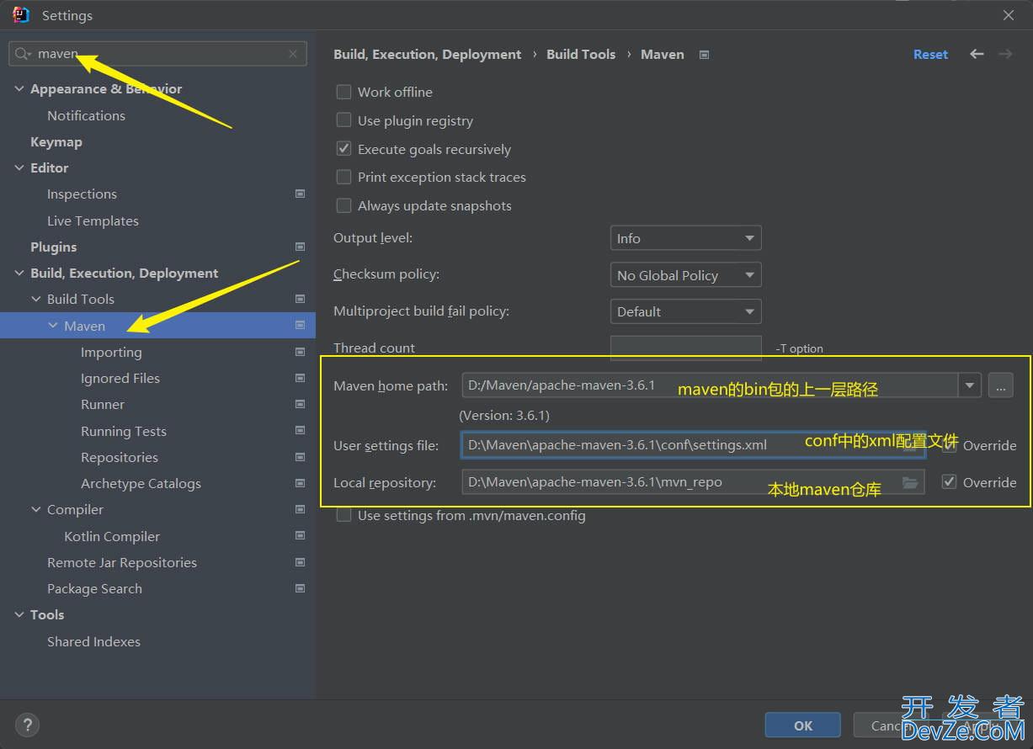Enable Print exception stack traces
The image size is (1033, 749).
pyautogui.click(x=343, y=177)
